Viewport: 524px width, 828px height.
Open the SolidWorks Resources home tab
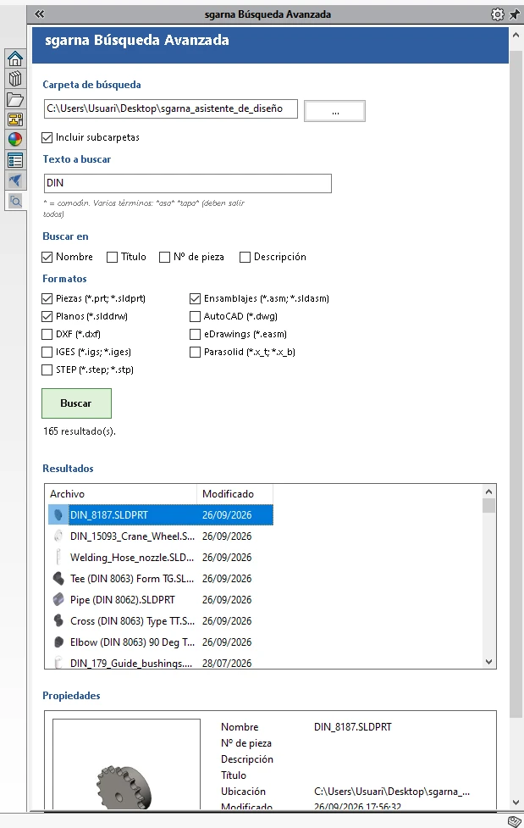pos(15,58)
